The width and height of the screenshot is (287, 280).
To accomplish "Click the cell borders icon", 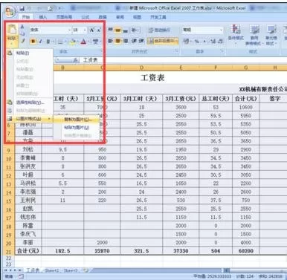I will click(x=60, y=42).
